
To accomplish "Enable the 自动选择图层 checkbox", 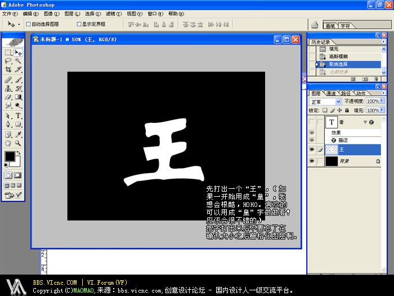I will [x=28, y=24].
